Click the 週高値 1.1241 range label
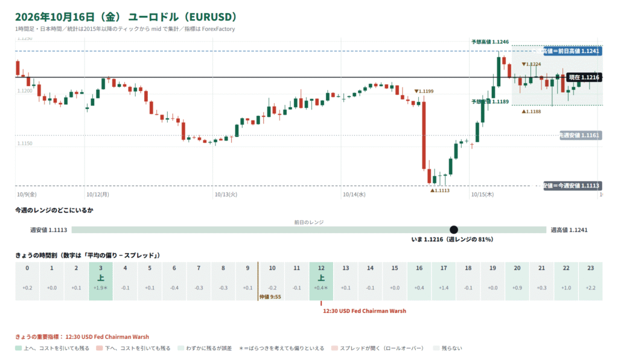The width and height of the screenshot is (618, 352). coord(569,230)
